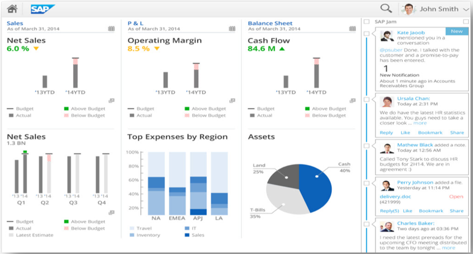Screen dimensions: 473x254
Task: Open search with the magnifier icon
Action: tap(386, 9)
